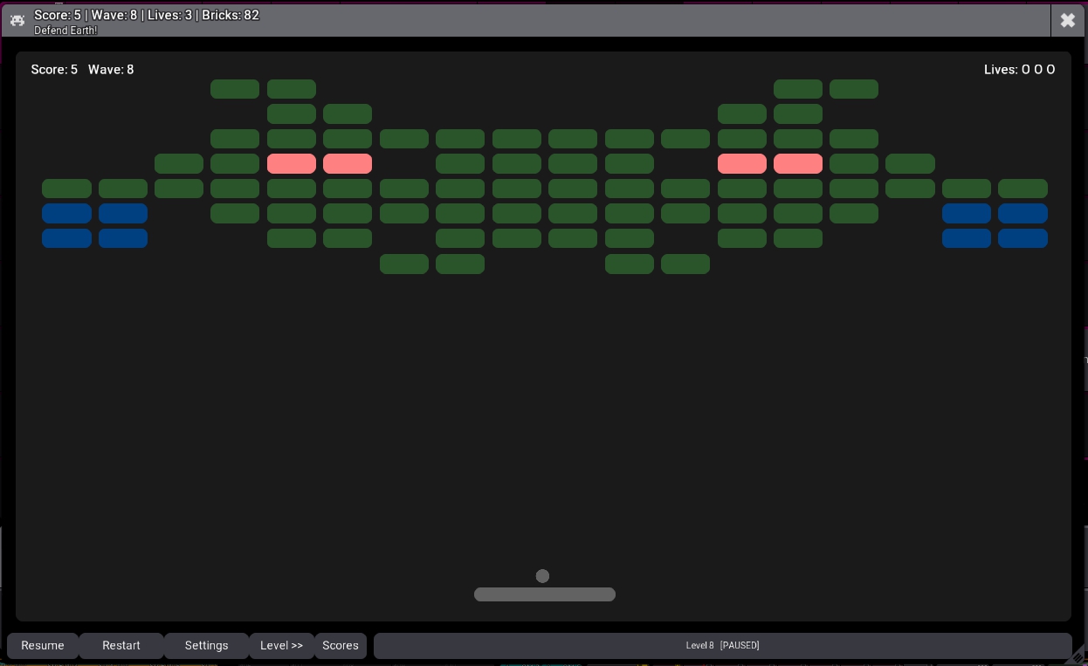The width and height of the screenshot is (1088, 666).
Task: Click the Lives: O O O indicator
Action: click(x=1019, y=70)
